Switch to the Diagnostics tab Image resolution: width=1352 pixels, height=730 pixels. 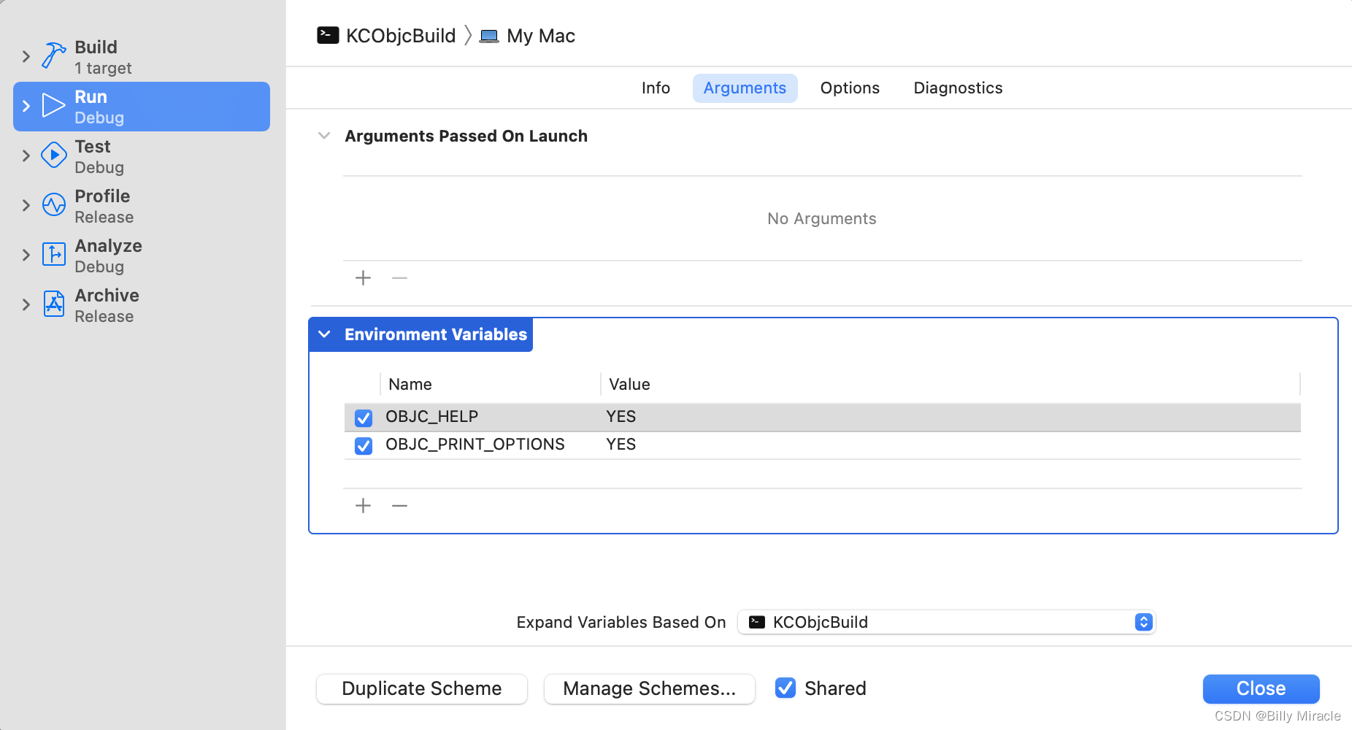click(958, 88)
